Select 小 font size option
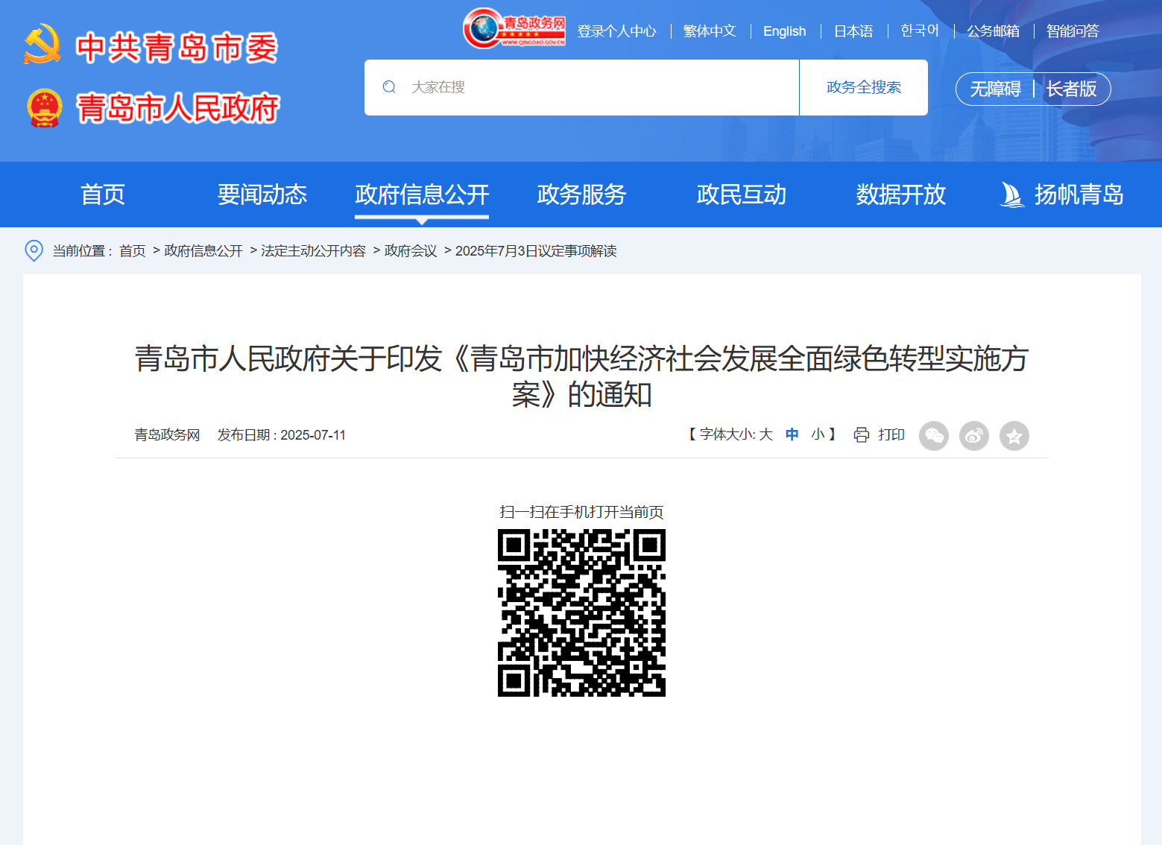Screen dimensions: 1162x845 click(816, 434)
